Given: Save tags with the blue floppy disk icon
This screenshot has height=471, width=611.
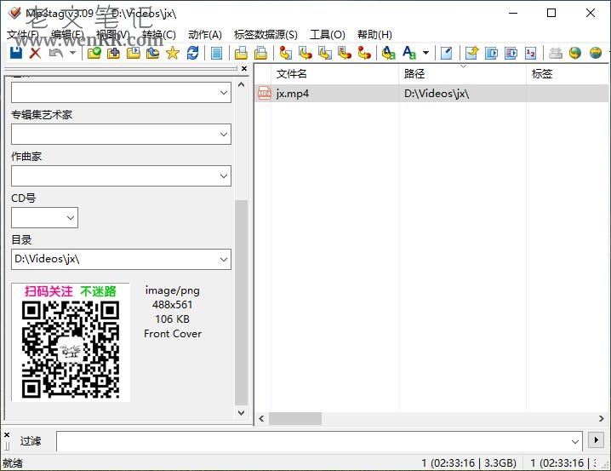Looking at the screenshot, I should point(16,53).
